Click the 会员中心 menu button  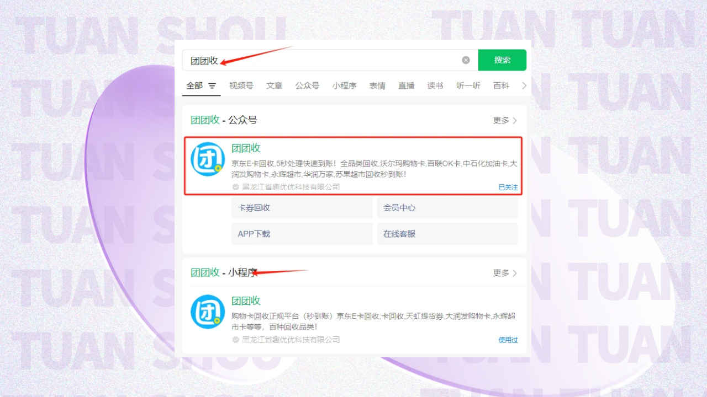coord(447,208)
